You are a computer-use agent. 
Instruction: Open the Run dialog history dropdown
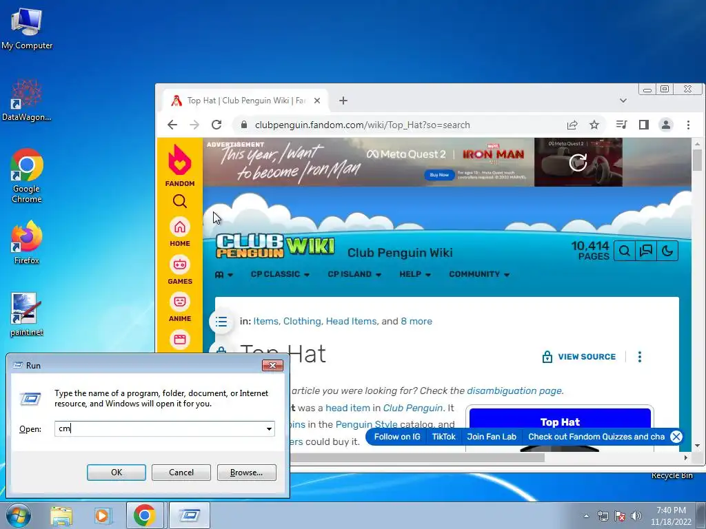[x=269, y=428]
